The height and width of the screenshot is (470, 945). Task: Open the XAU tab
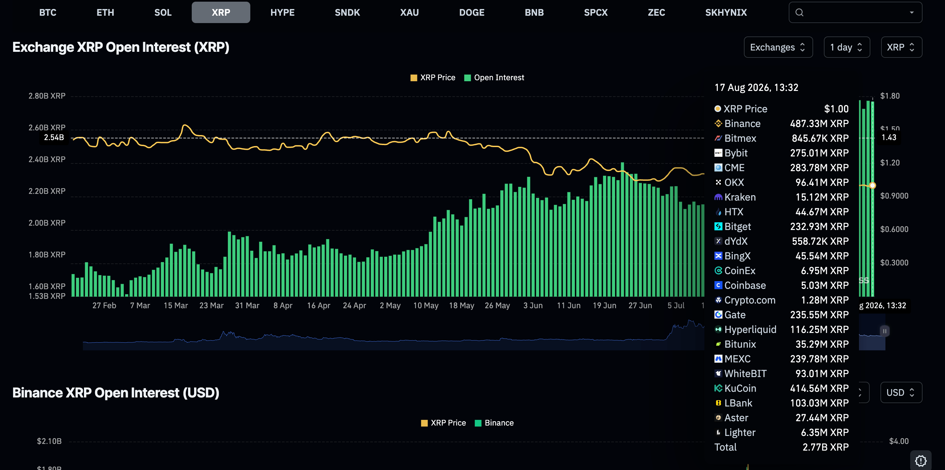[409, 12]
